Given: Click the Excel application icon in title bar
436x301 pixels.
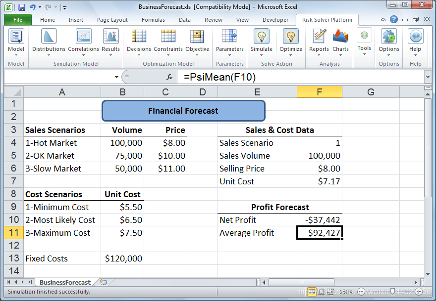Looking at the screenshot, I should point(9,7).
